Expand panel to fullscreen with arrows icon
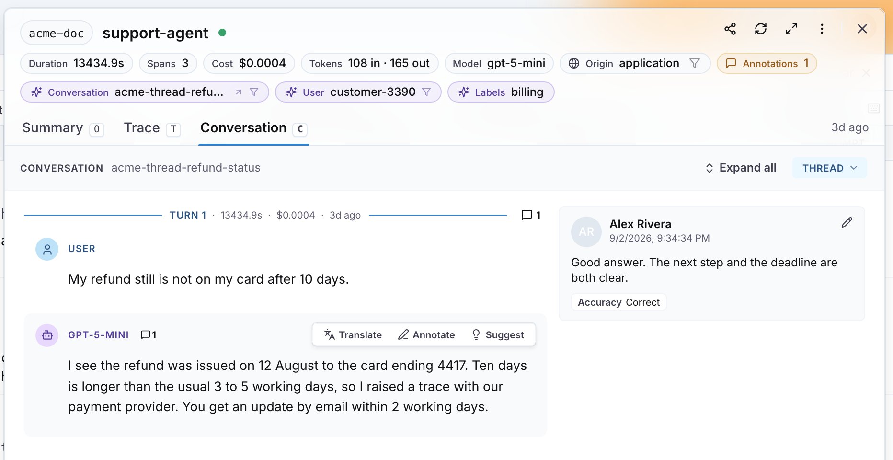The image size is (893, 460). pyautogui.click(x=791, y=29)
